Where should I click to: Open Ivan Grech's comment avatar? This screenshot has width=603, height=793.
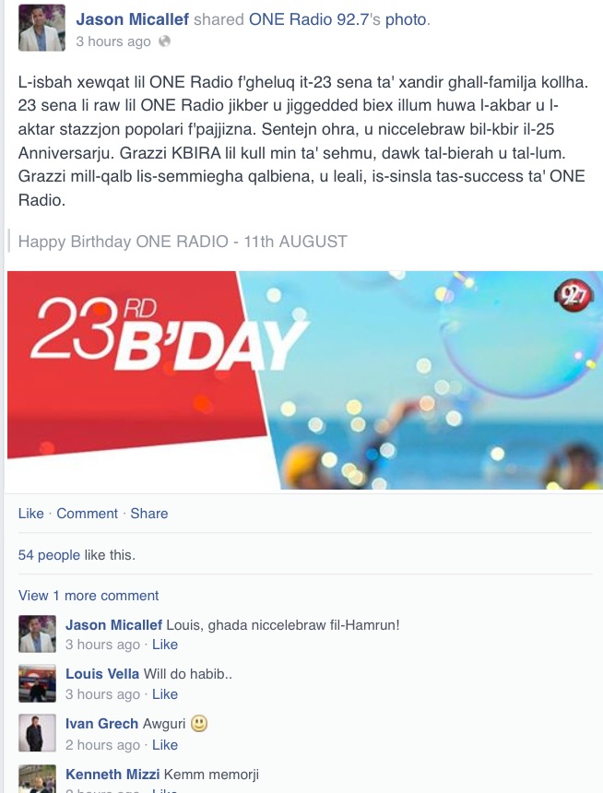point(38,733)
